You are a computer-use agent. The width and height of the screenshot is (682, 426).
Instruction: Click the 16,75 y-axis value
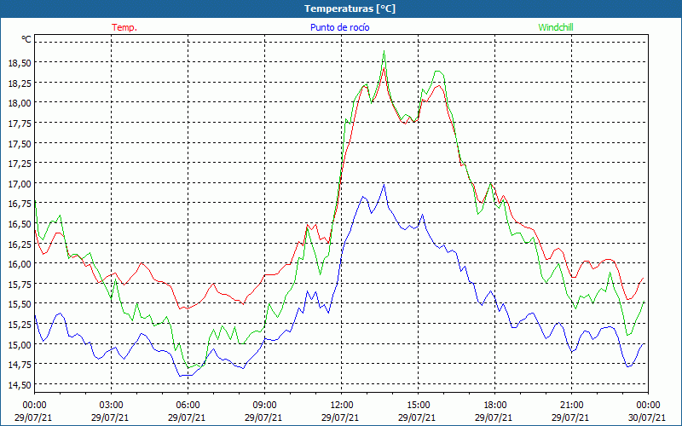tap(20, 204)
